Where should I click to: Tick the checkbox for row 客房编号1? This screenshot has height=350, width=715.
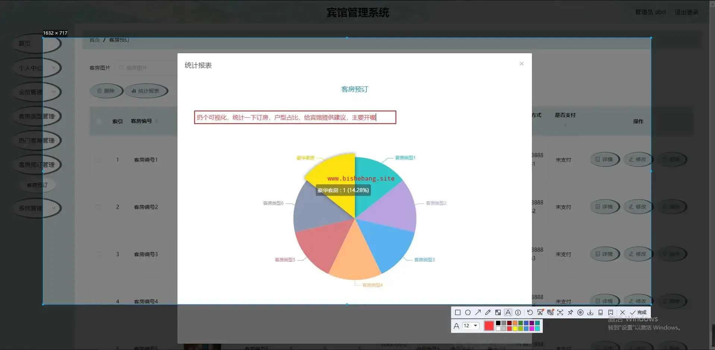[x=98, y=160]
